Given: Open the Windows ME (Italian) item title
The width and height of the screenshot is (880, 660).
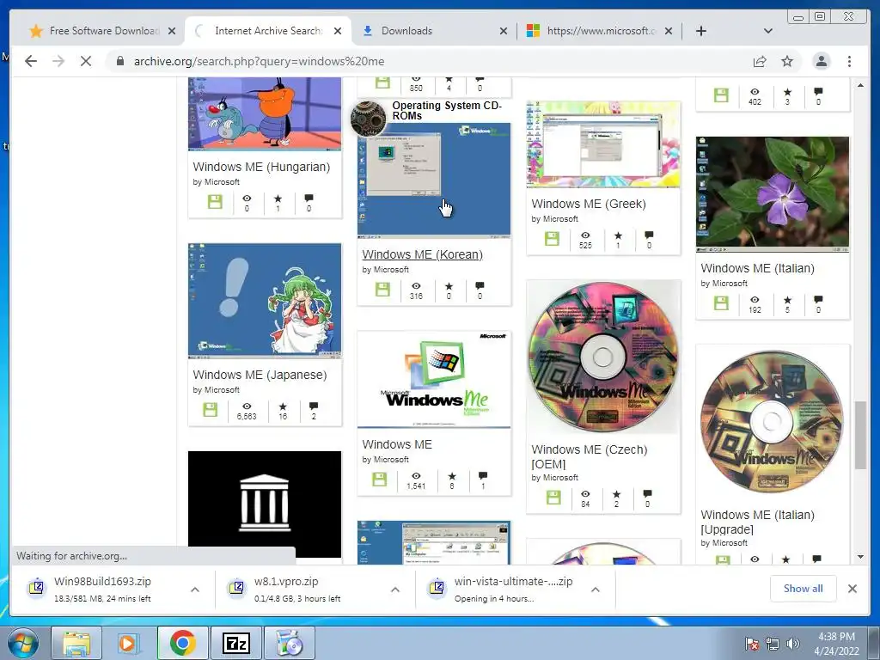Looking at the screenshot, I should pyautogui.click(x=757, y=268).
